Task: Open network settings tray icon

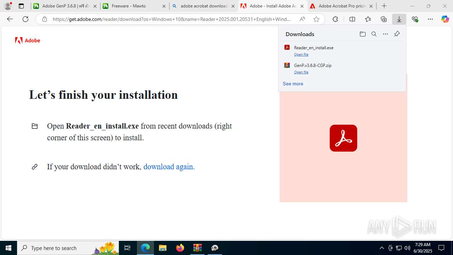Action: (399, 248)
